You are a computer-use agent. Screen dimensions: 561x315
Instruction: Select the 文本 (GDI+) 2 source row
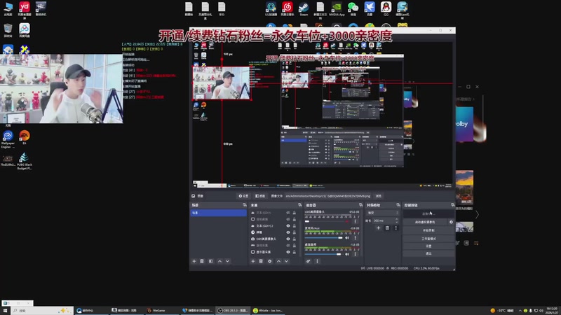273,225
